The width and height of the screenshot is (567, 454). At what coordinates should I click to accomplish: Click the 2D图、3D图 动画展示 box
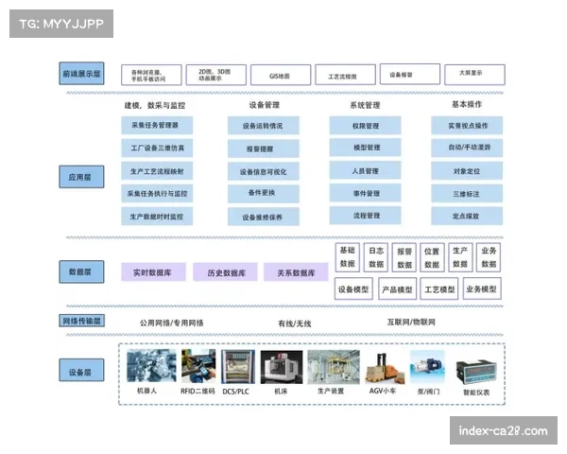click(x=216, y=75)
